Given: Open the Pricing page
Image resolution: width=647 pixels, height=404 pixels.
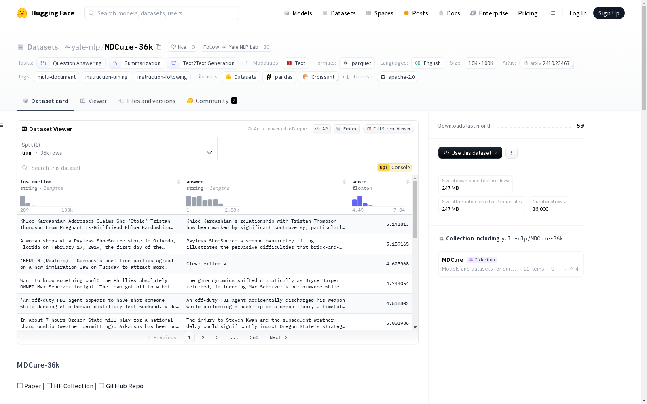Looking at the screenshot, I should pyautogui.click(x=528, y=13).
